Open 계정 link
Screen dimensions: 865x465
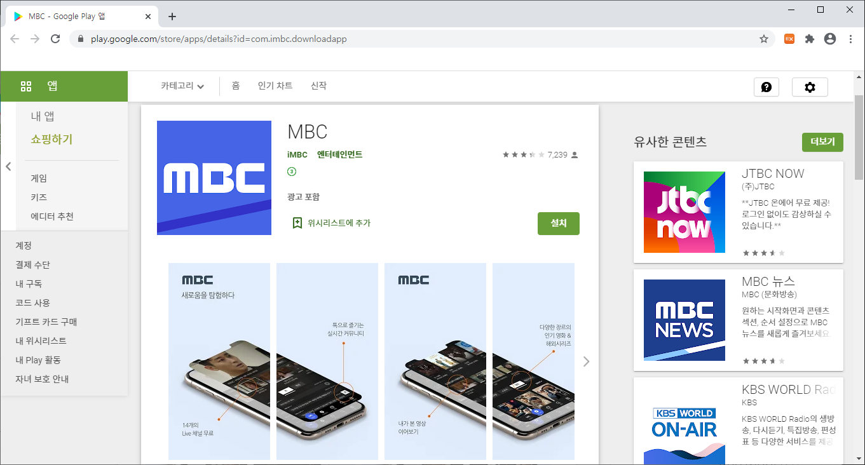[24, 246]
